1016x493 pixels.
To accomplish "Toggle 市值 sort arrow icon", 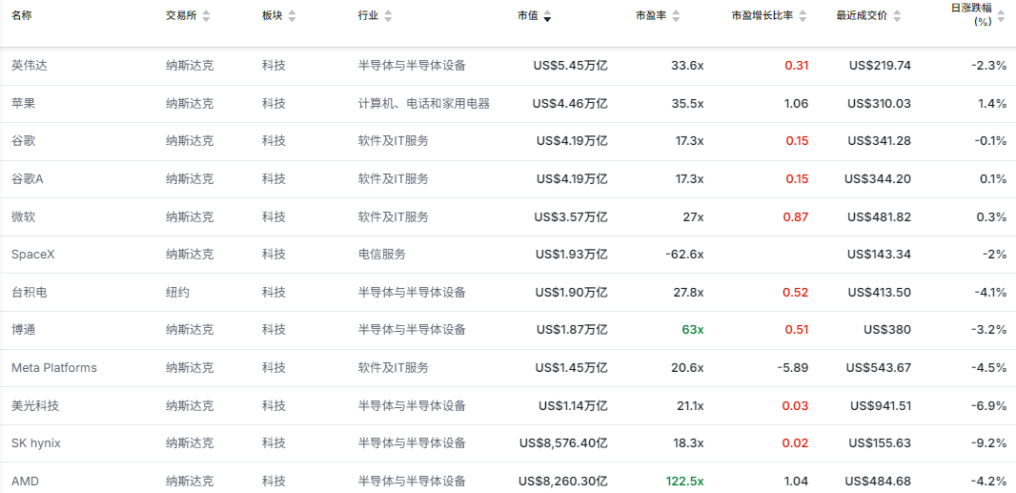I will [x=547, y=16].
